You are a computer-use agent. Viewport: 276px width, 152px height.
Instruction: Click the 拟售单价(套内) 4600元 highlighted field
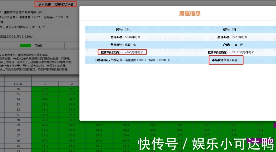[x=123, y=52]
